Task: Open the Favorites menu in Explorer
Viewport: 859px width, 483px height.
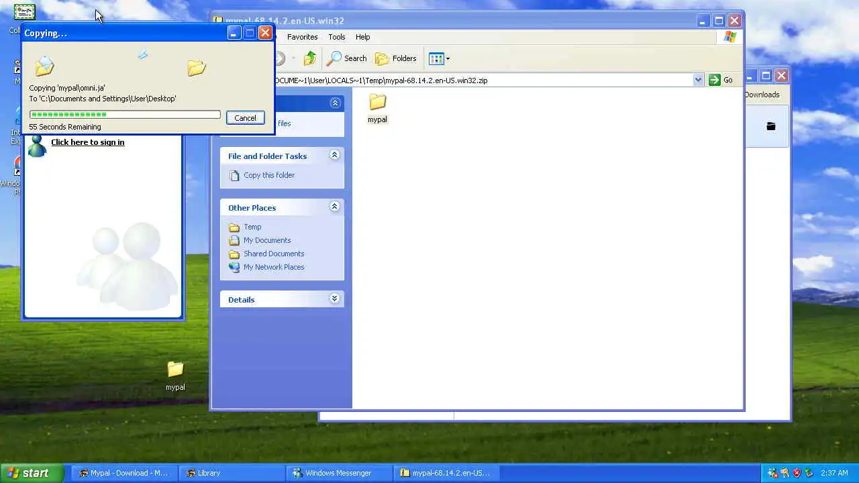Action: click(302, 37)
